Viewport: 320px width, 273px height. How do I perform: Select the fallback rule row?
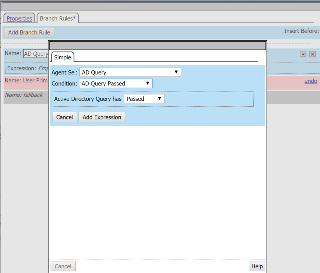(26, 97)
